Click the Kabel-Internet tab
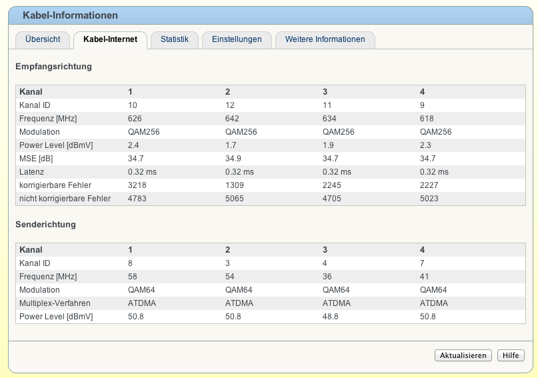Image resolution: width=538 pixels, height=378 pixels. point(110,39)
